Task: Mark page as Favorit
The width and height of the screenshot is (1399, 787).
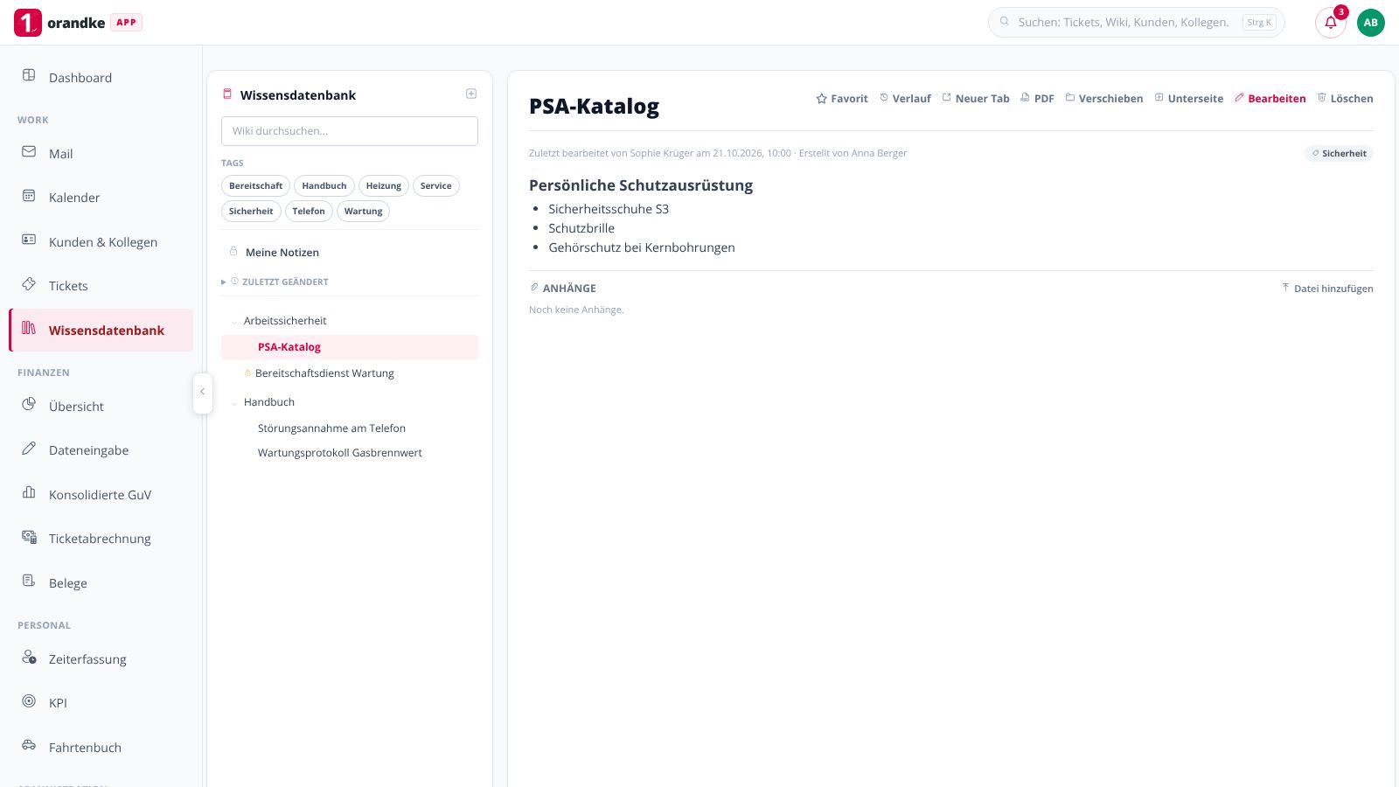Action: 842,99
